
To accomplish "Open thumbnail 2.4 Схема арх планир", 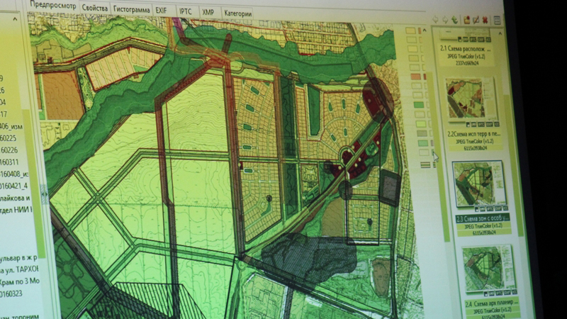I will pyautogui.click(x=488, y=268).
